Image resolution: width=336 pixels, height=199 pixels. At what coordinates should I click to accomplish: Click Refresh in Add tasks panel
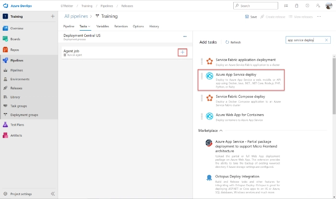[x=233, y=42]
